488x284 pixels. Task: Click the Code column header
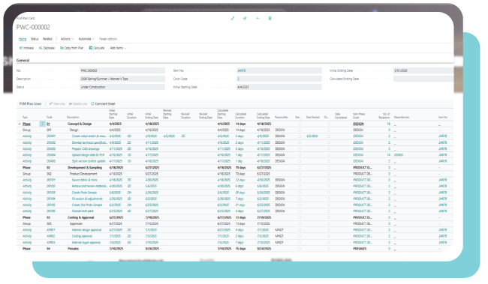(49, 118)
